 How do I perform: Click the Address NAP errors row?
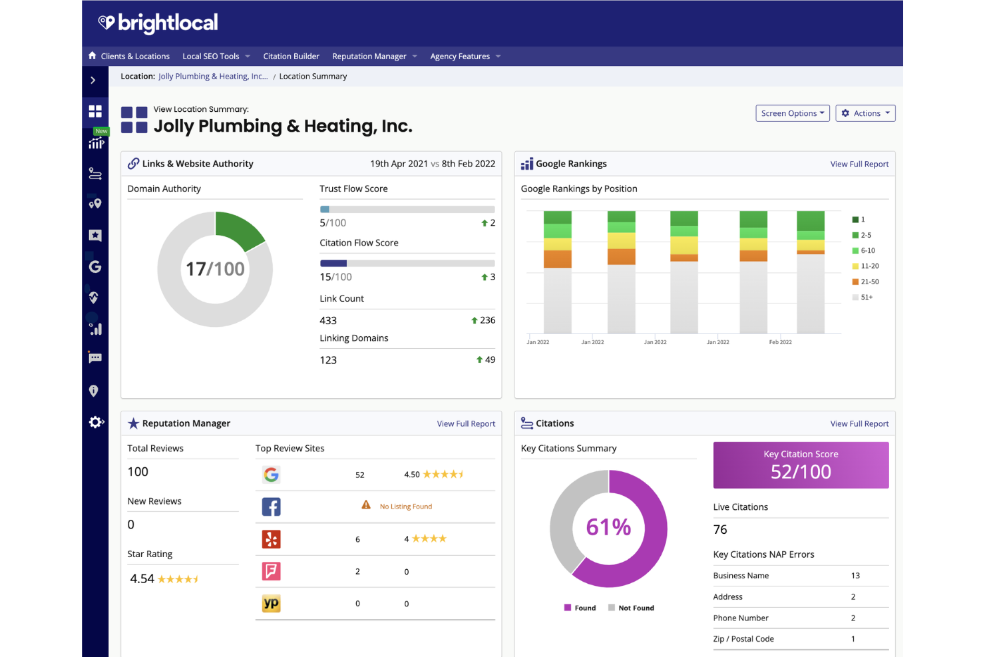801,597
